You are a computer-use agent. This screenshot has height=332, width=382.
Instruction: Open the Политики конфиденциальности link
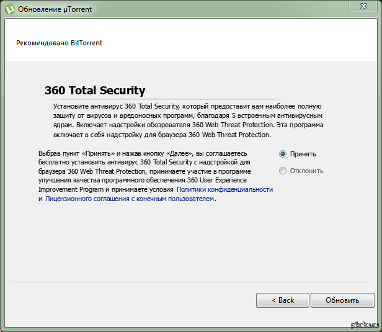tap(224, 189)
